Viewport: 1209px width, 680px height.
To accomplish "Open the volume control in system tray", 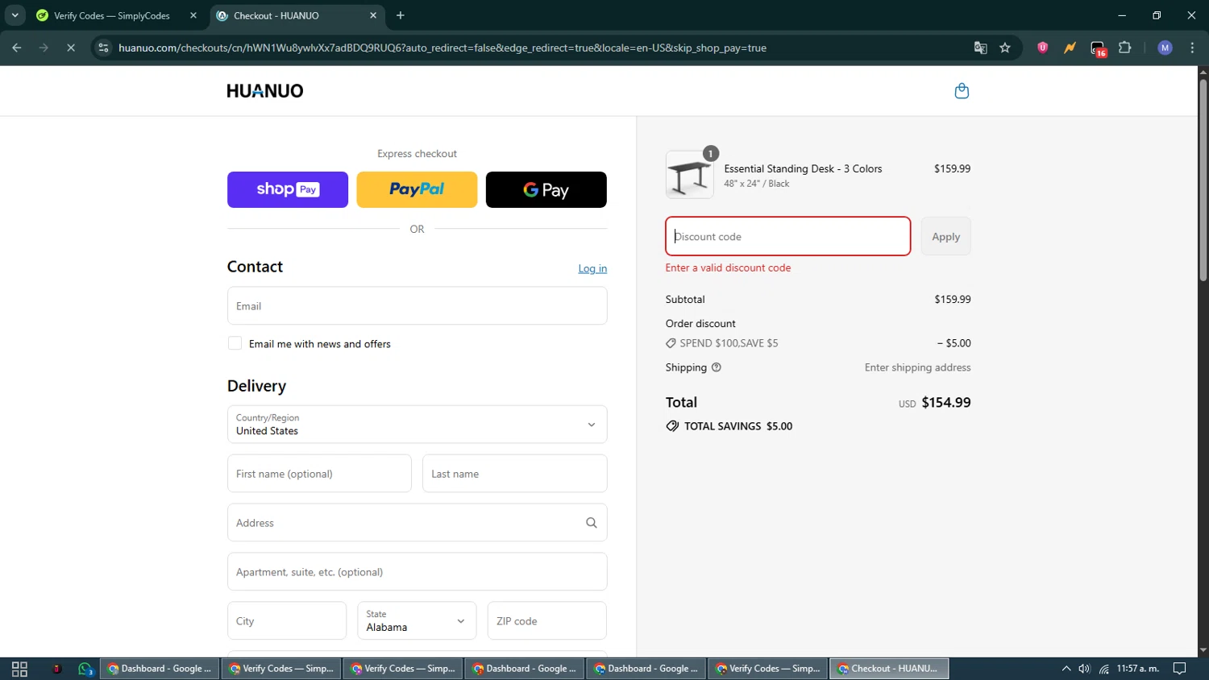I will (x=1084, y=669).
